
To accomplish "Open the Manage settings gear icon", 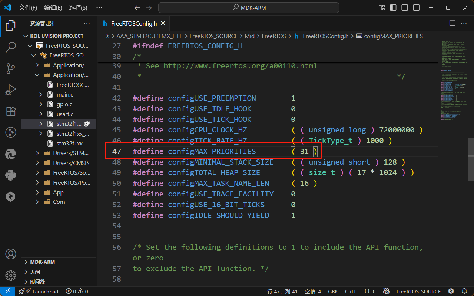I will tap(11, 275).
